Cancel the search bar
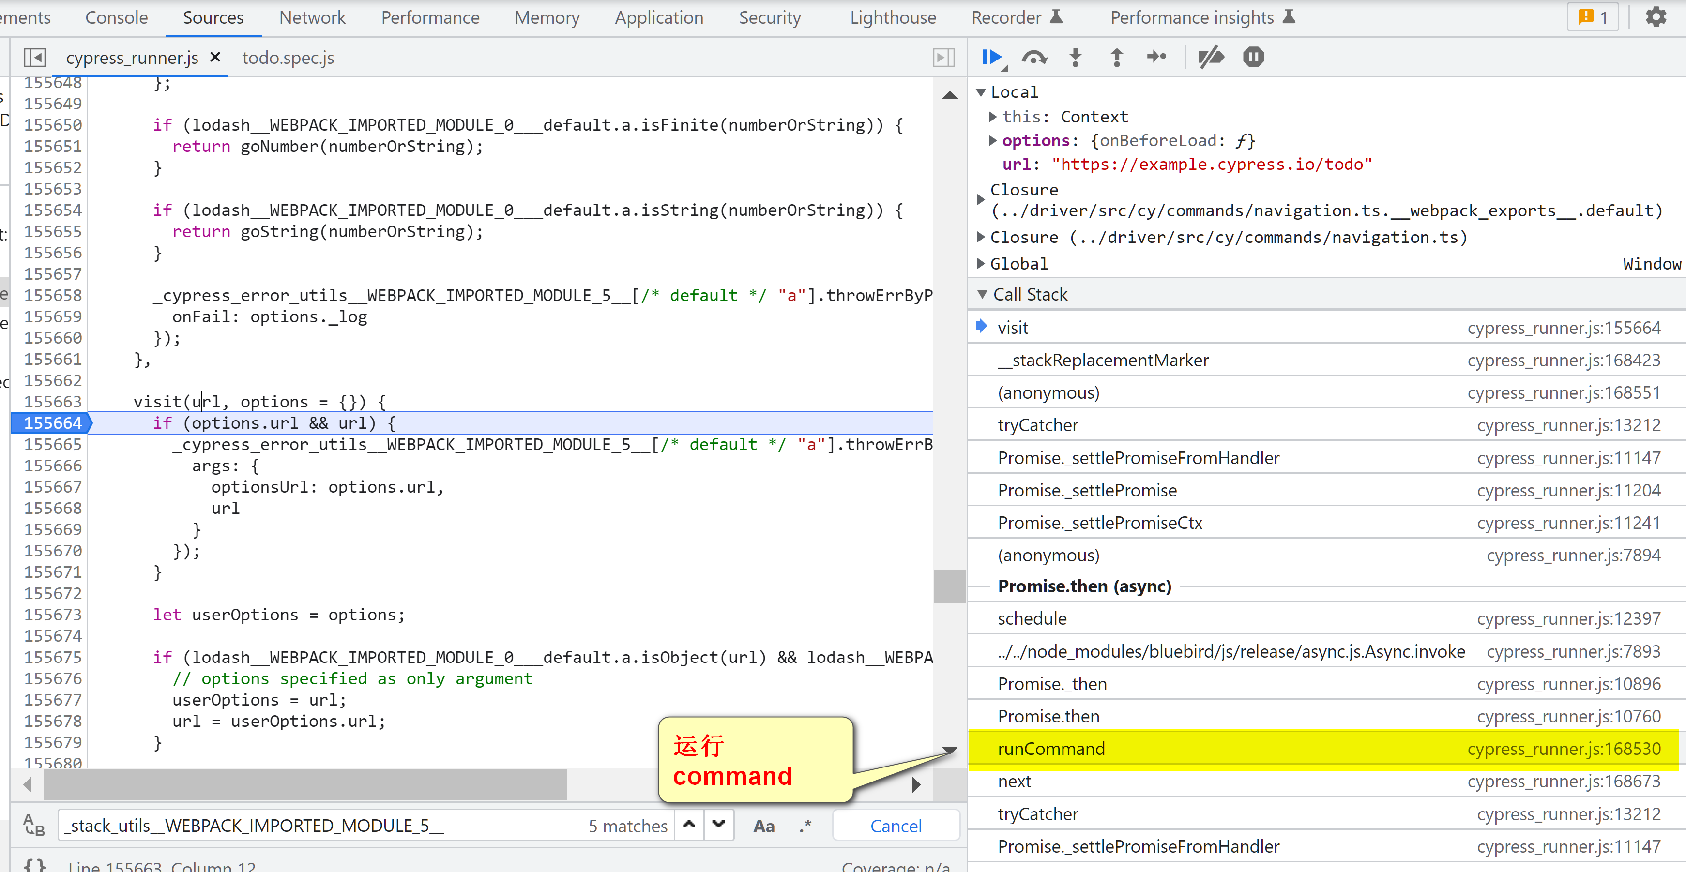The width and height of the screenshot is (1686, 872). pyautogui.click(x=896, y=826)
